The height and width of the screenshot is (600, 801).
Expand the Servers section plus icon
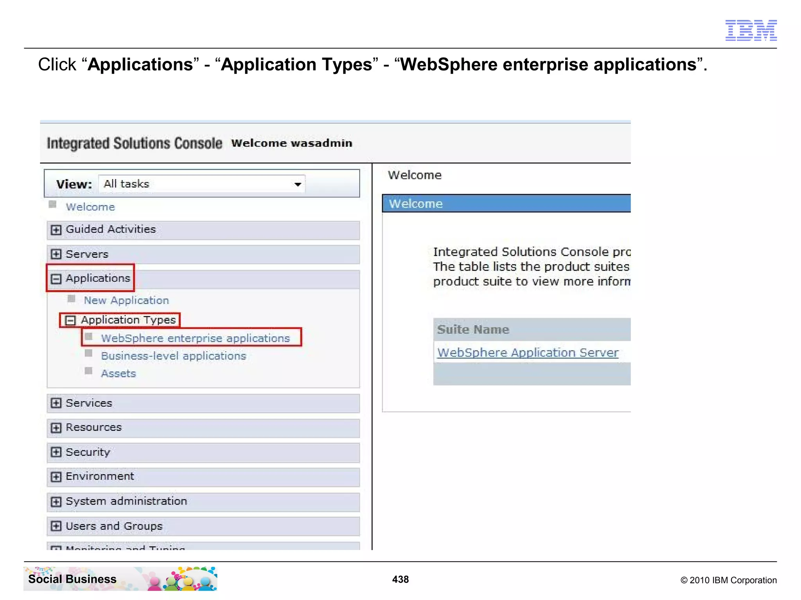pyautogui.click(x=56, y=254)
